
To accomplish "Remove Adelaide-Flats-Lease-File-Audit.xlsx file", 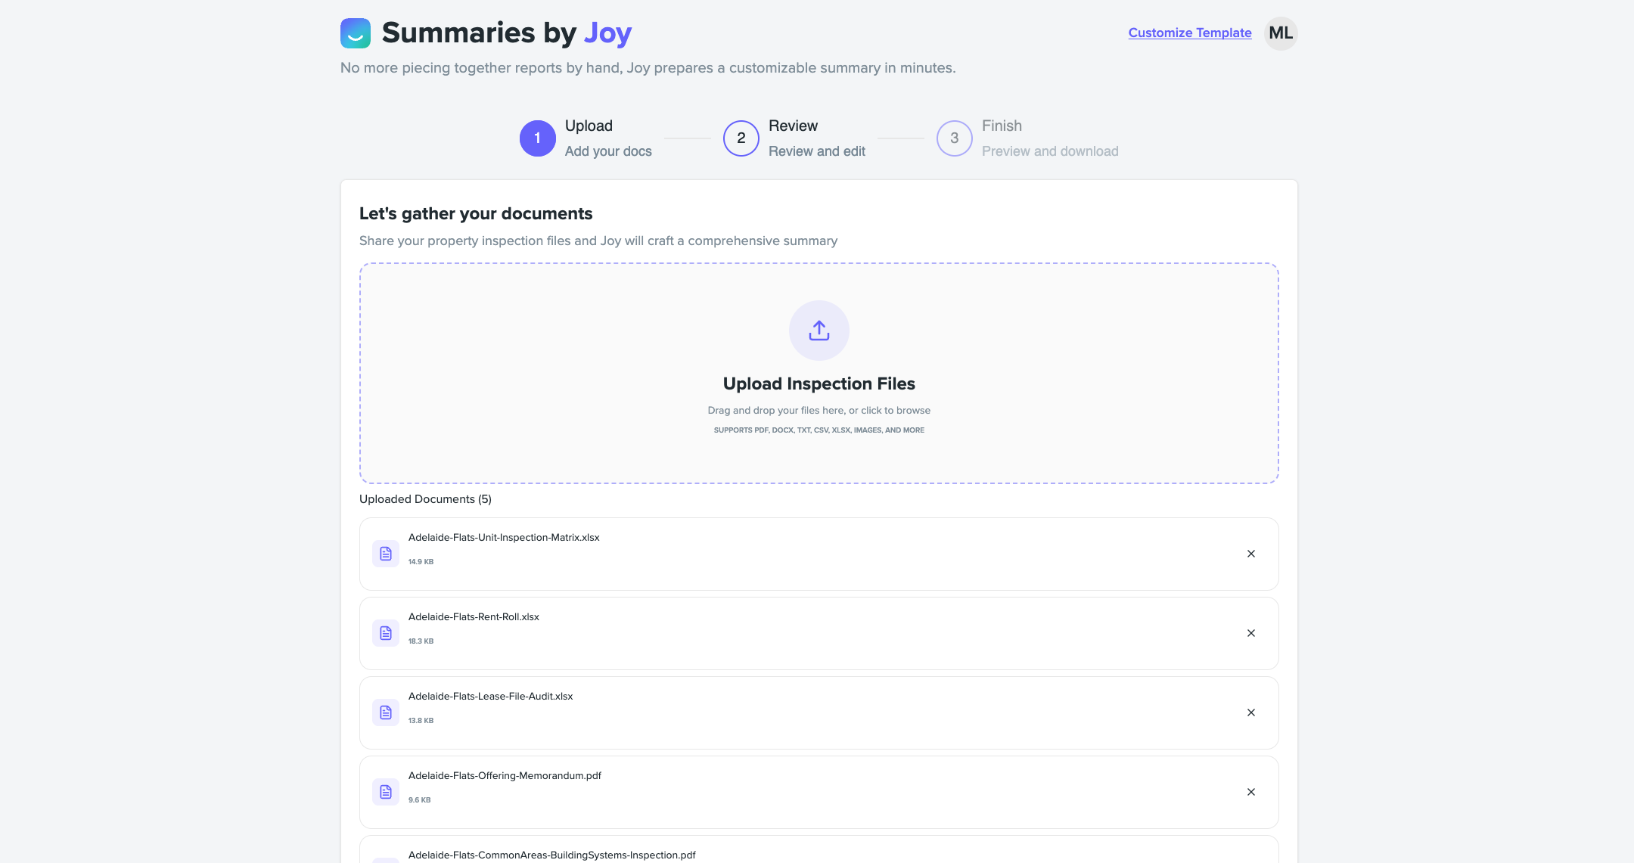I will pyautogui.click(x=1251, y=712).
